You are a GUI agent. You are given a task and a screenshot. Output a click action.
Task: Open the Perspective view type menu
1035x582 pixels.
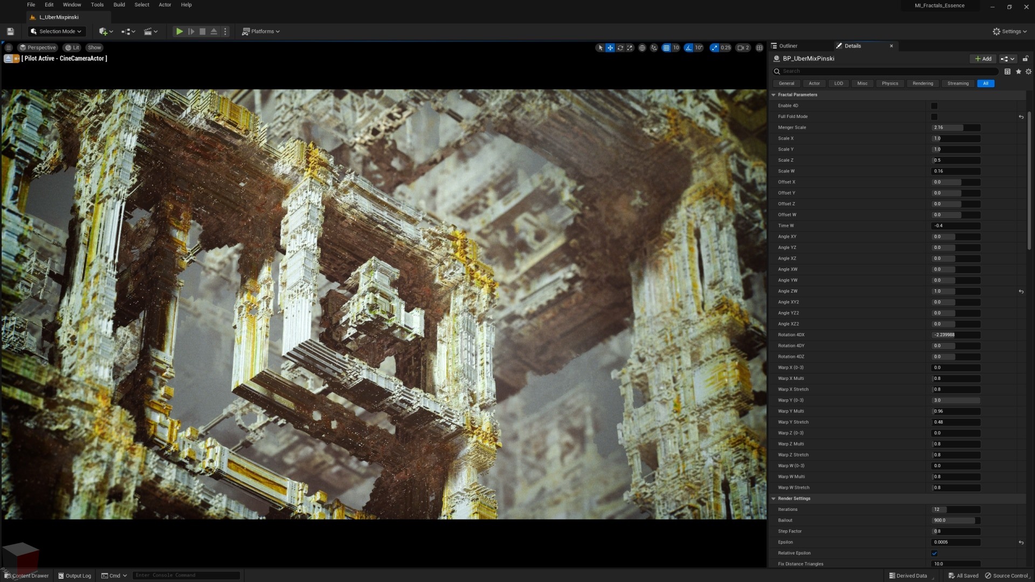(38, 47)
